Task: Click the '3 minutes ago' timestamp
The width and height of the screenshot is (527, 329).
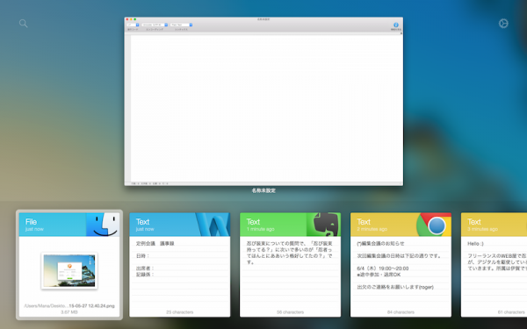Action: click(482, 229)
